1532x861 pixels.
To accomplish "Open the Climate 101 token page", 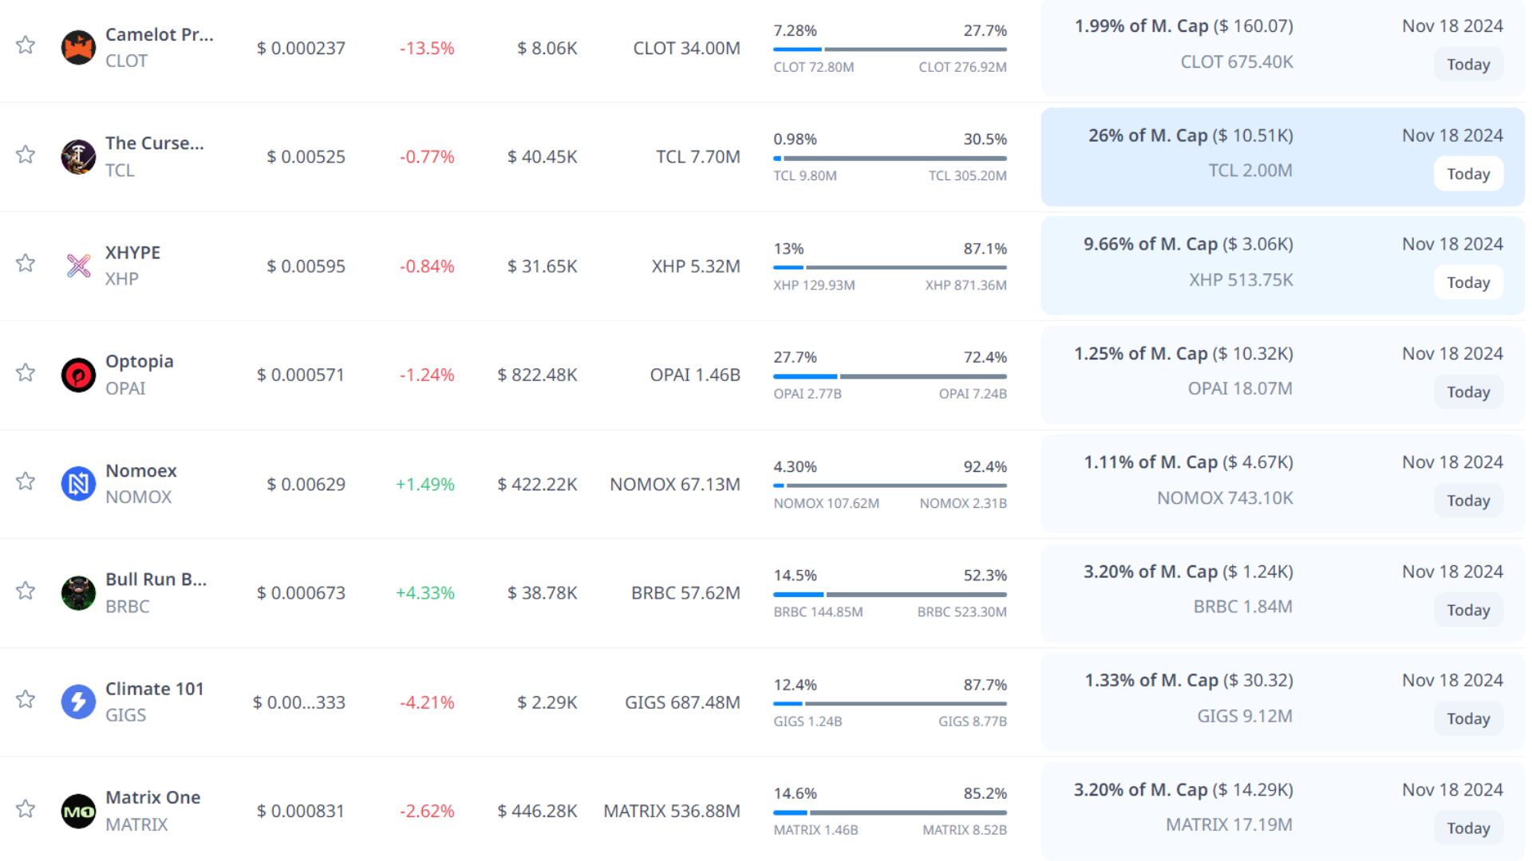I will 154,689.
